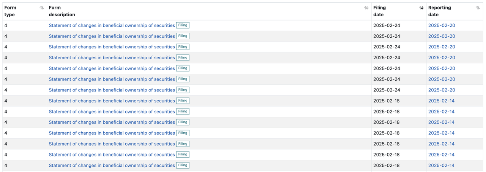Click Filing badge in fifth row

[183, 68]
